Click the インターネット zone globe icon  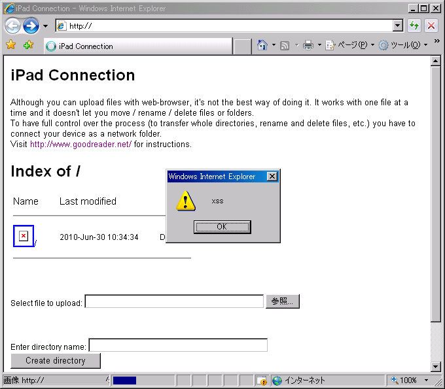click(x=277, y=381)
